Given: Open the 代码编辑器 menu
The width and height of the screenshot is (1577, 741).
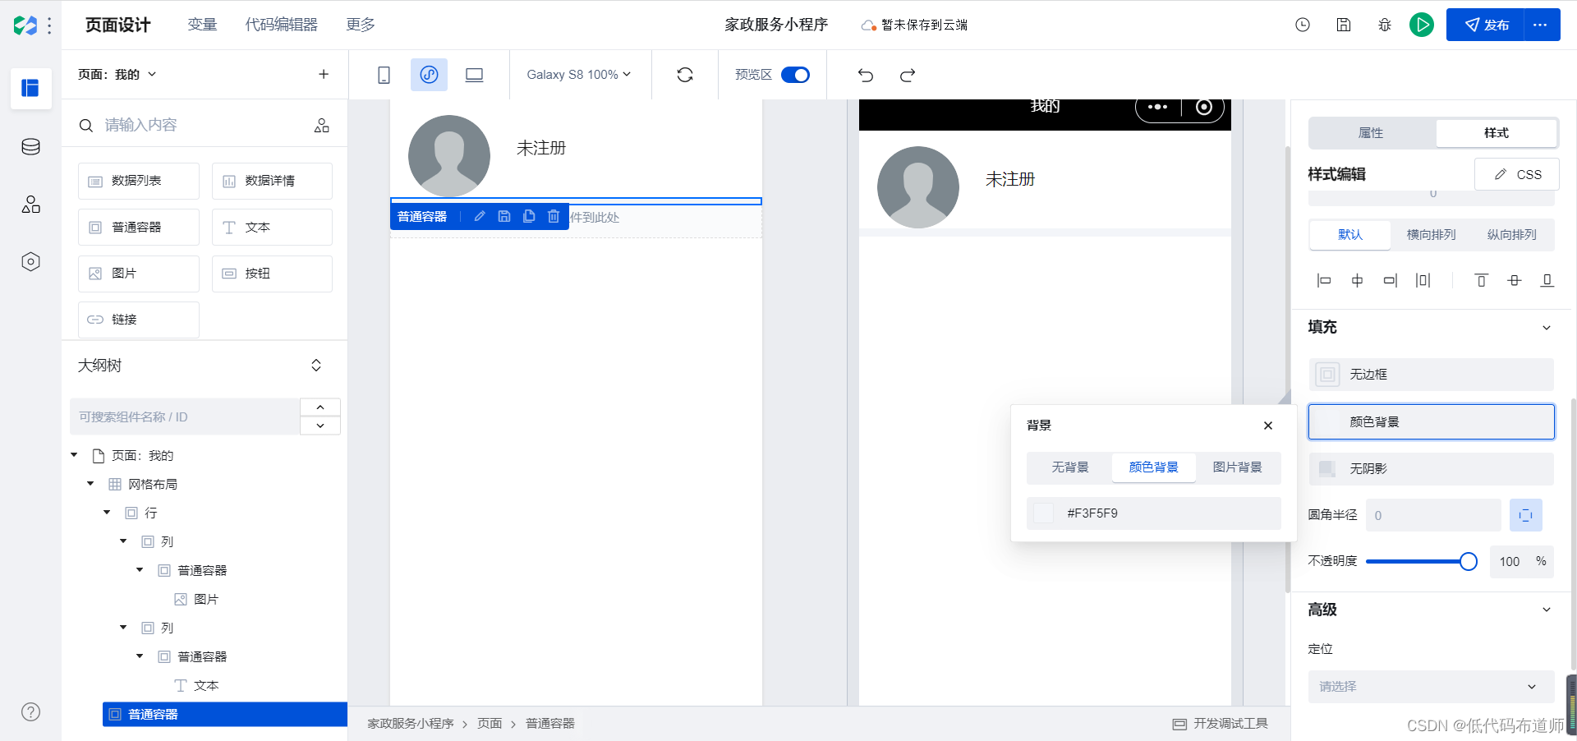Looking at the screenshot, I should point(282,25).
